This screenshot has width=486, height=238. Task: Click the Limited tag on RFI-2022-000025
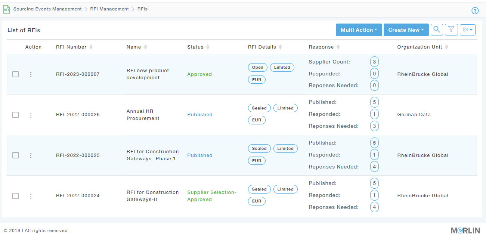285,148
